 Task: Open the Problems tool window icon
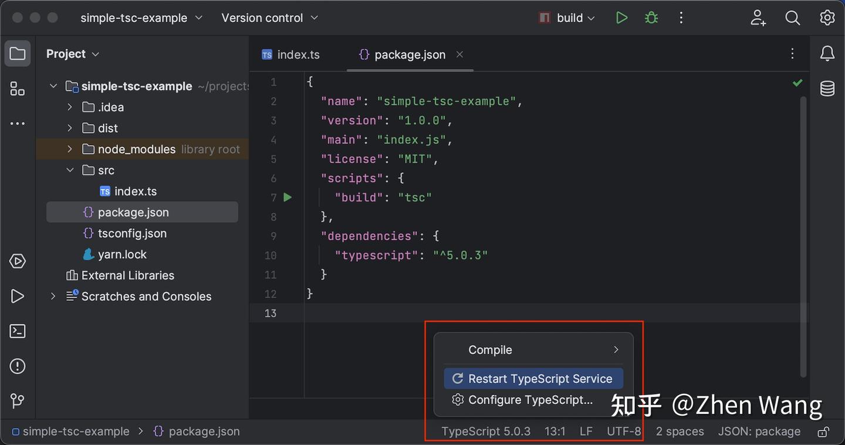tap(18, 366)
